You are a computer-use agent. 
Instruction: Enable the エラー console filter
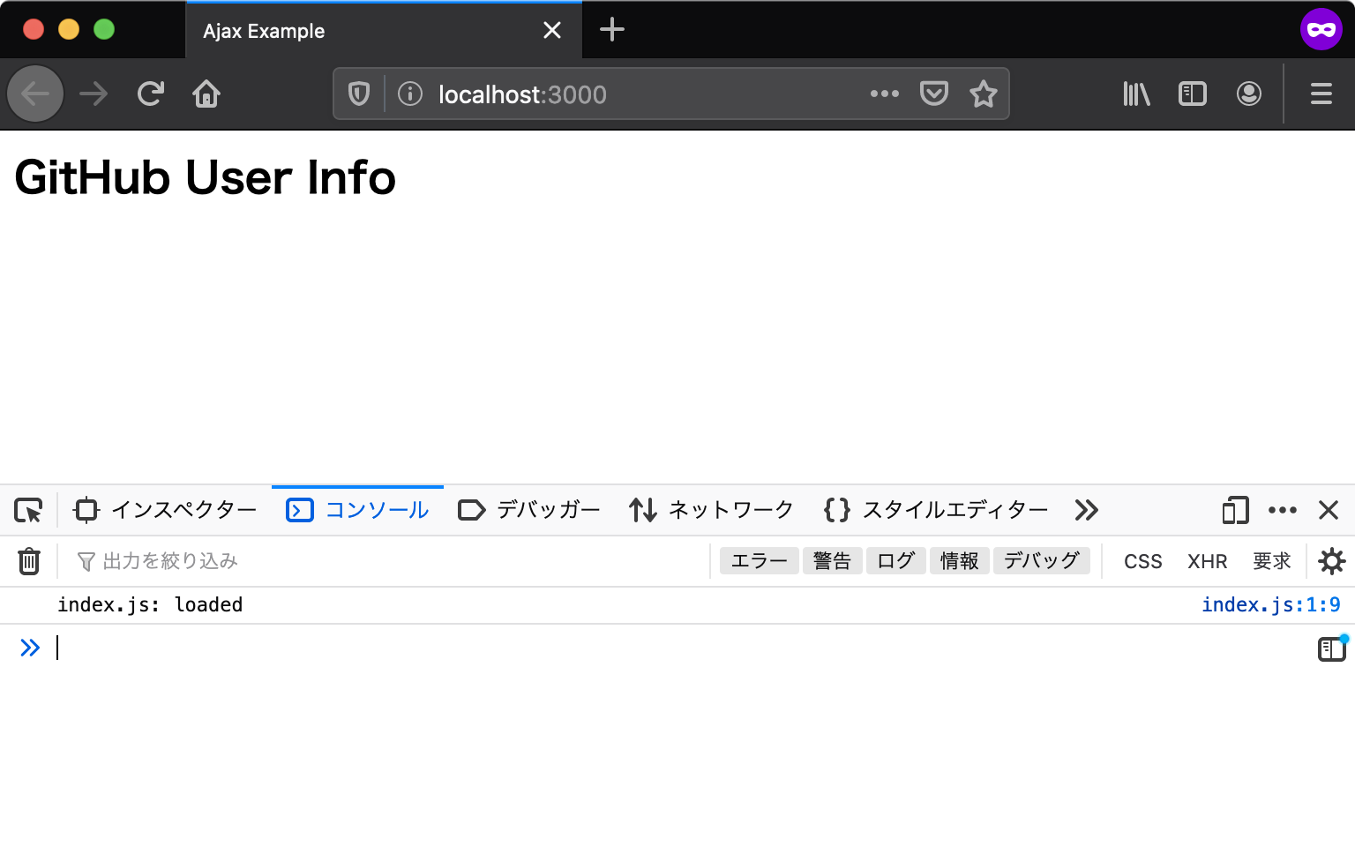[x=759, y=560]
